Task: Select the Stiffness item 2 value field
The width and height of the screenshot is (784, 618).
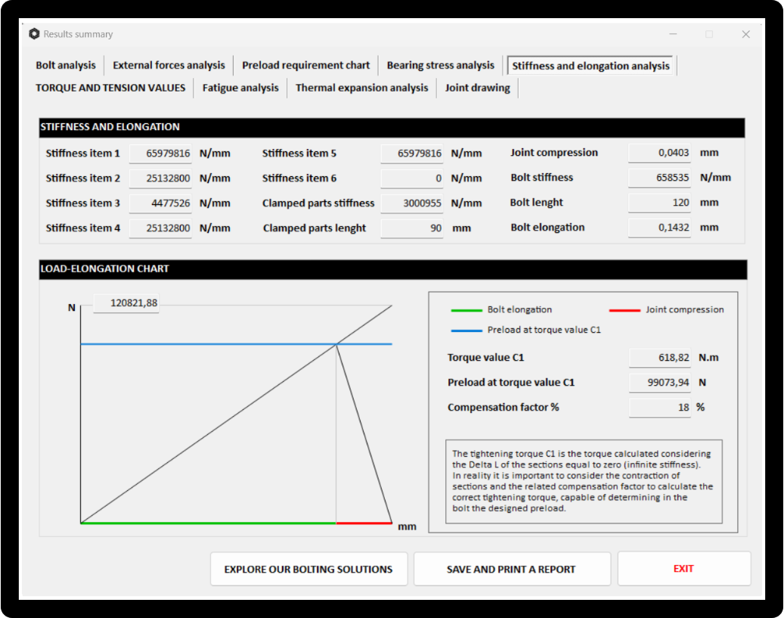Action: point(160,179)
